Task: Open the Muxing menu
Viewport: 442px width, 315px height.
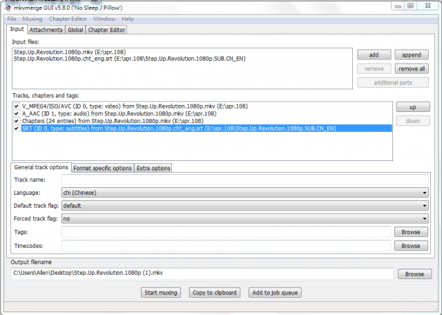Action: coord(32,19)
